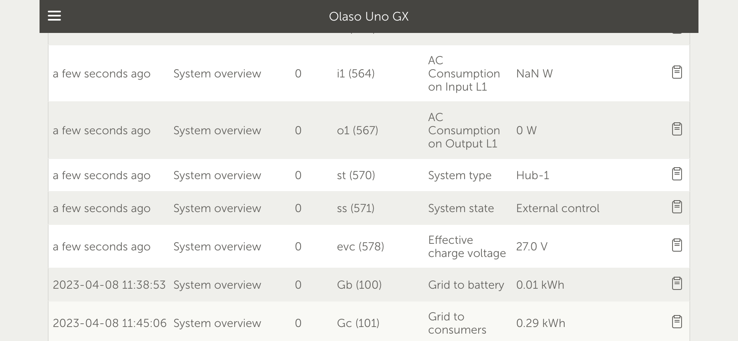The width and height of the screenshot is (738, 341).
Task: Click the Hub-1 system type value
Action: tap(532, 175)
